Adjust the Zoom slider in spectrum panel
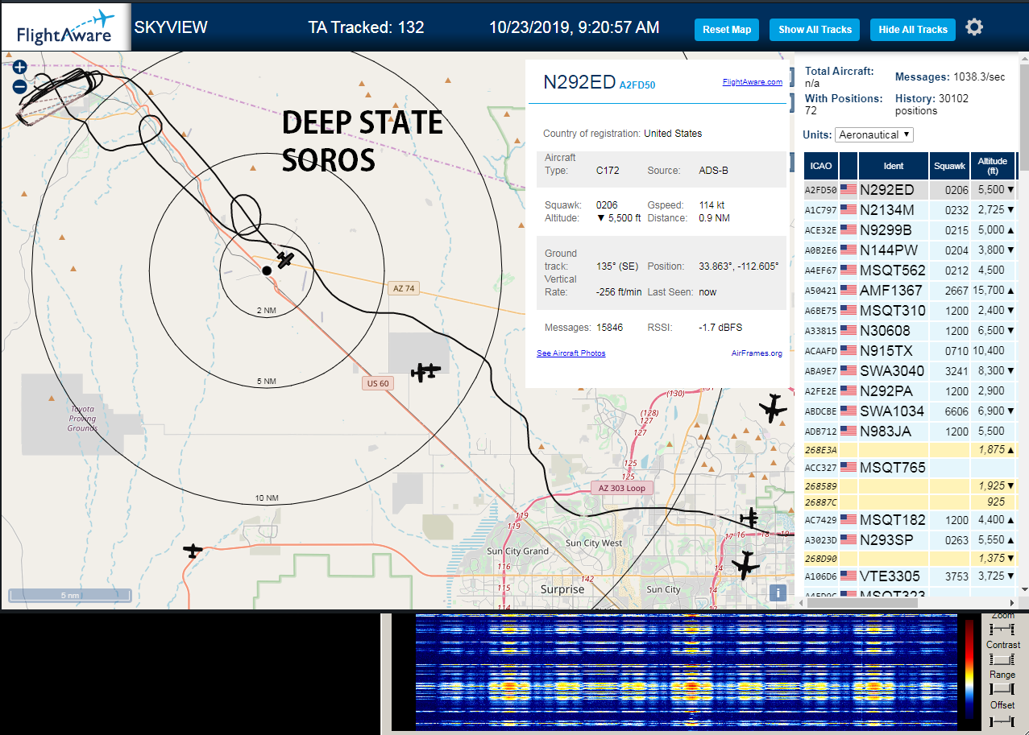The image size is (1029, 735). coord(1002,628)
